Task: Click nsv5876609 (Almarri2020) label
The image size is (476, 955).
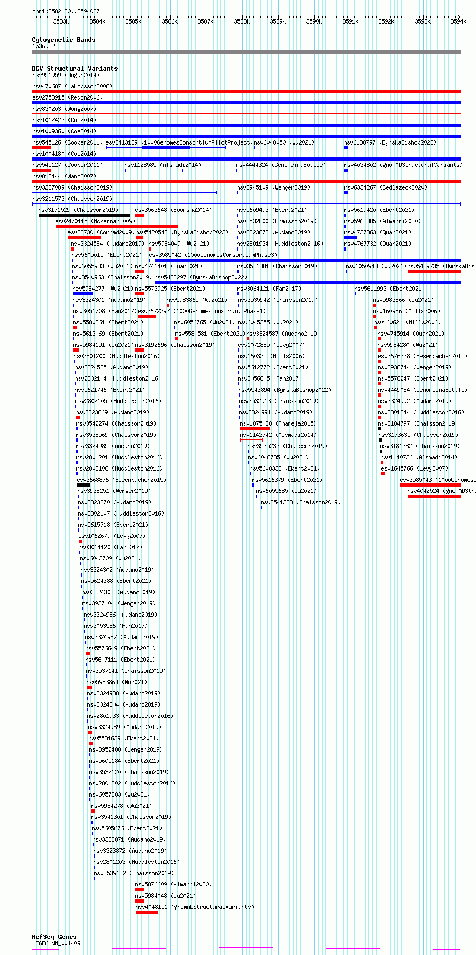Action: [174, 884]
